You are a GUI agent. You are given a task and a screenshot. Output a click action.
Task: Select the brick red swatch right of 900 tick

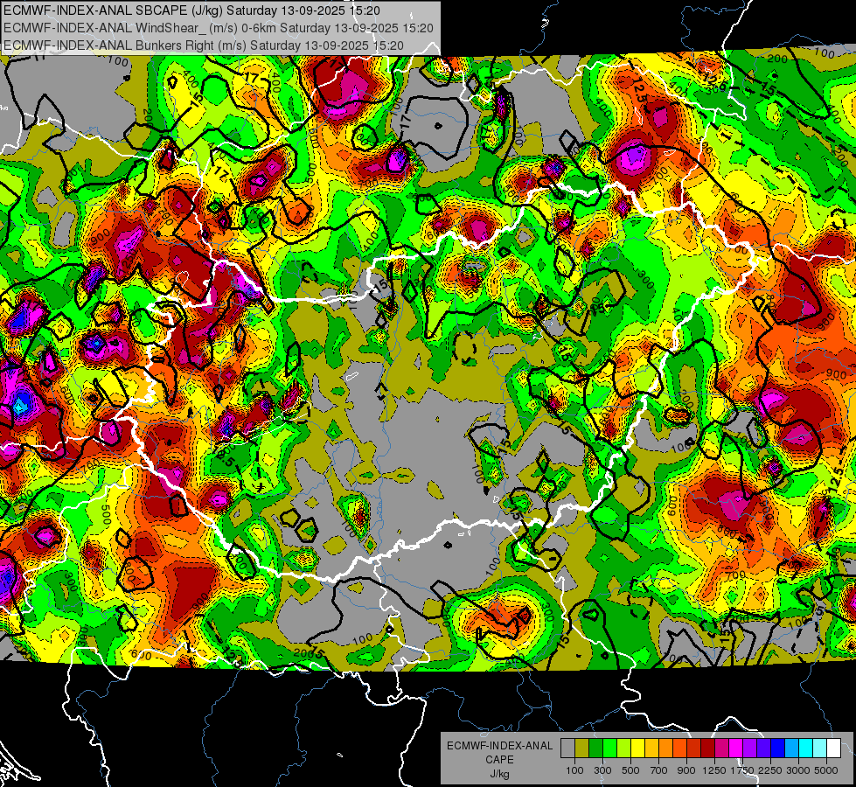coord(694,748)
